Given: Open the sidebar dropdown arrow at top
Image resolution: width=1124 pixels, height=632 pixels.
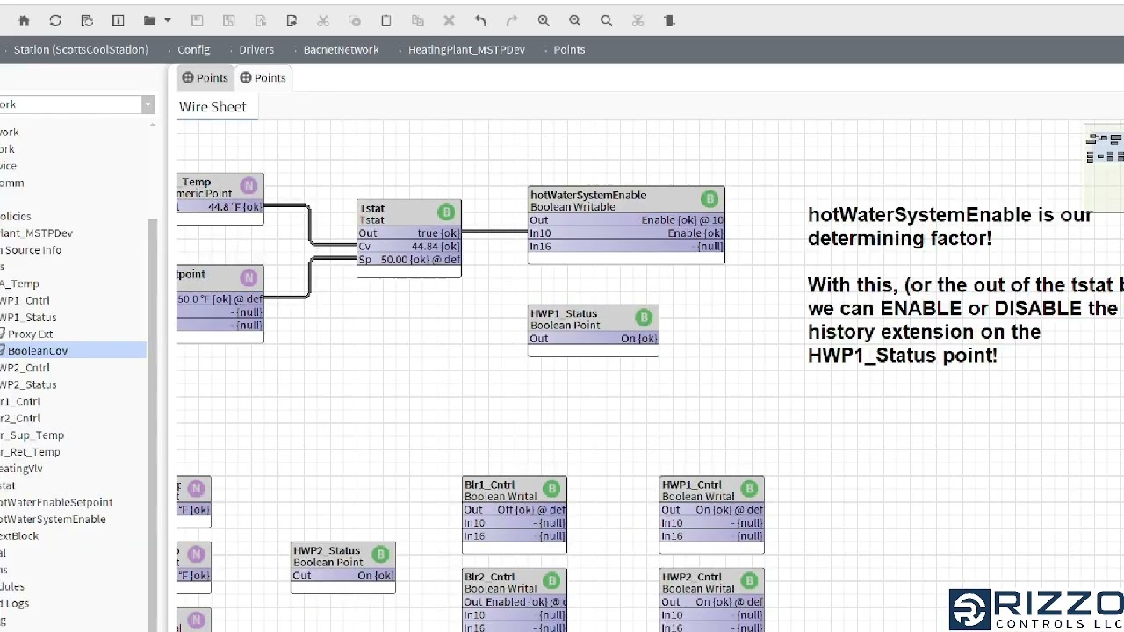Looking at the screenshot, I should click(148, 104).
